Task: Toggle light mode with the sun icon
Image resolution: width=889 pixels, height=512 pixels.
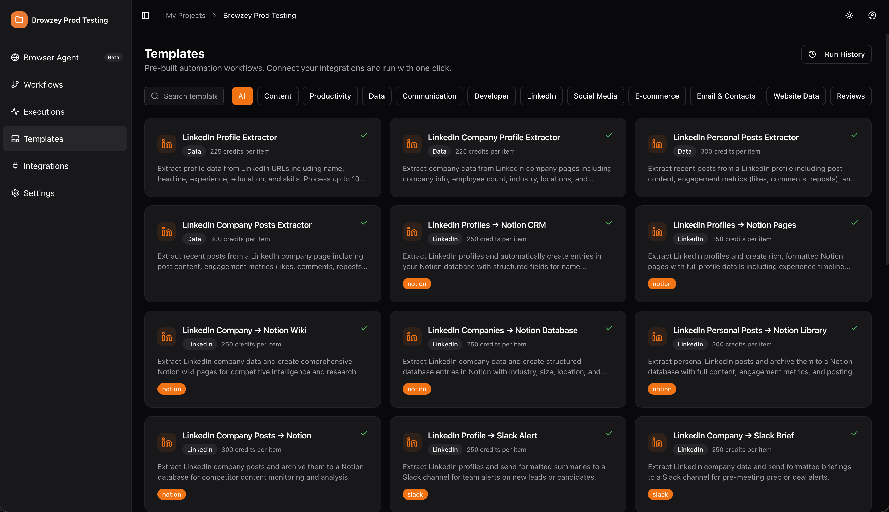Action: pyautogui.click(x=849, y=15)
